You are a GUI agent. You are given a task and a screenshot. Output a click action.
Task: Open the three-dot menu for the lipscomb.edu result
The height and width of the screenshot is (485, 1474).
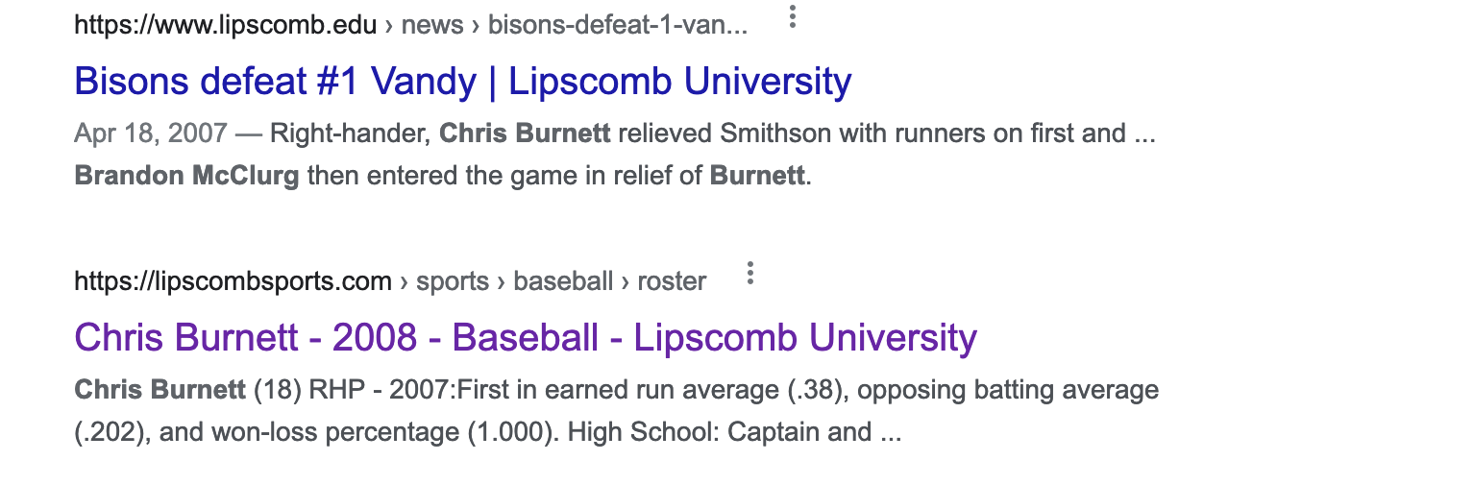792,17
